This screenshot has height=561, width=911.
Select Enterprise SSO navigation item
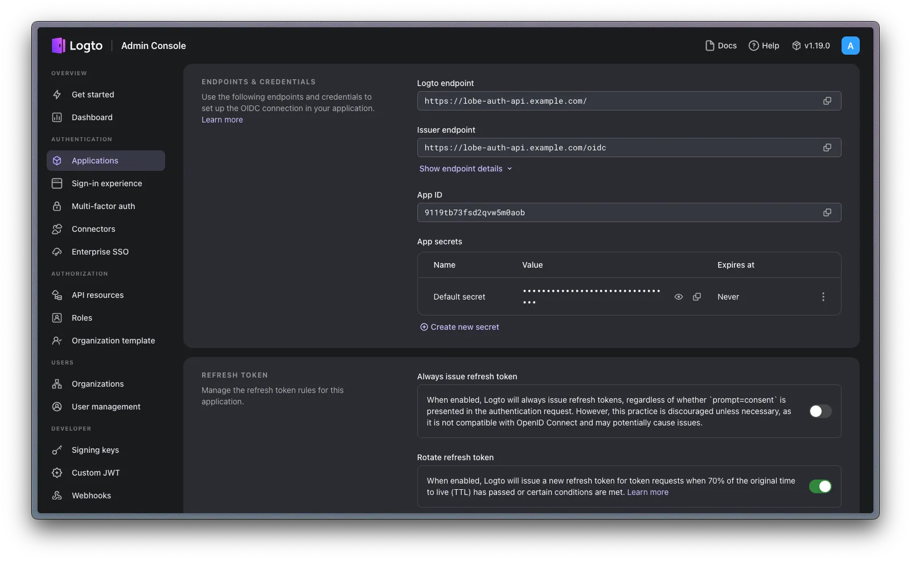(x=100, y=252)
